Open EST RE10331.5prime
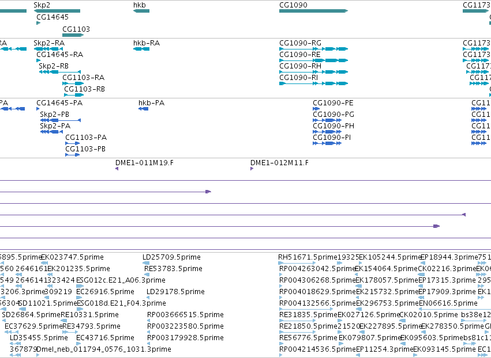 click(89, 315)
